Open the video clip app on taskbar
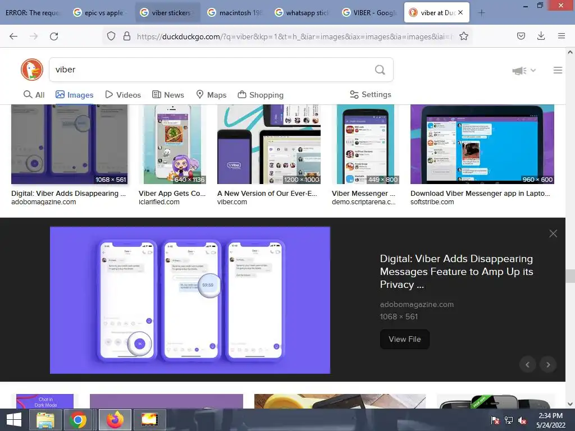 149,420
